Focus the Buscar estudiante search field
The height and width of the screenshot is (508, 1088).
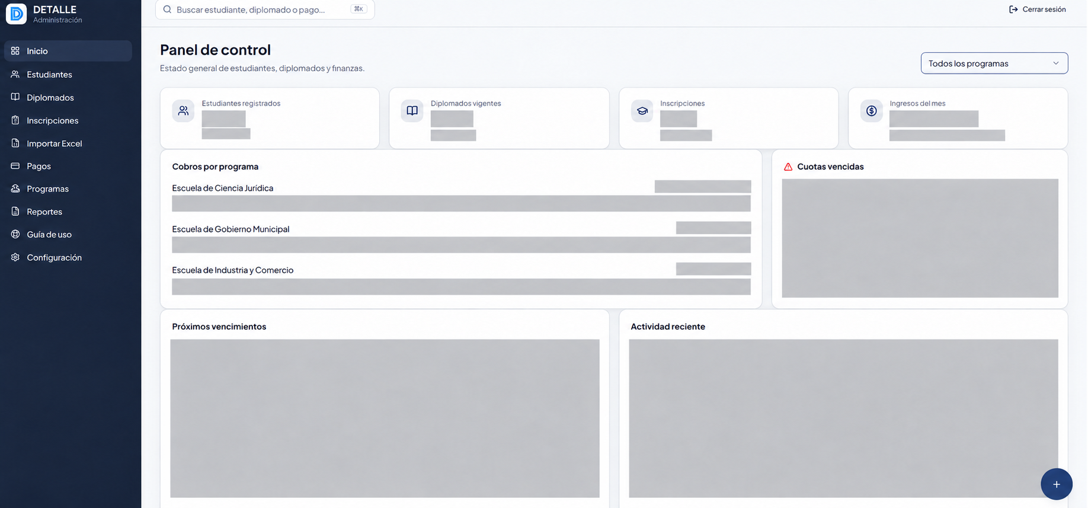click(x=265, y=9)
